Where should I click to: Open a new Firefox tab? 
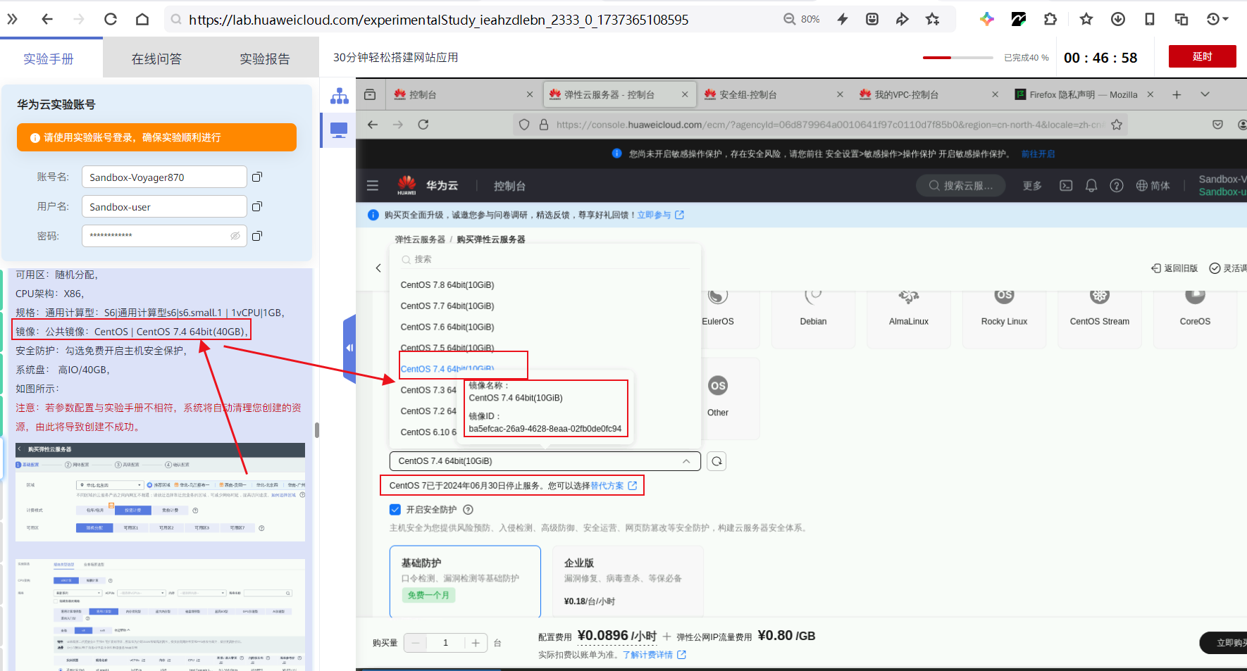pyautogui.click(x=1177, y=94)
